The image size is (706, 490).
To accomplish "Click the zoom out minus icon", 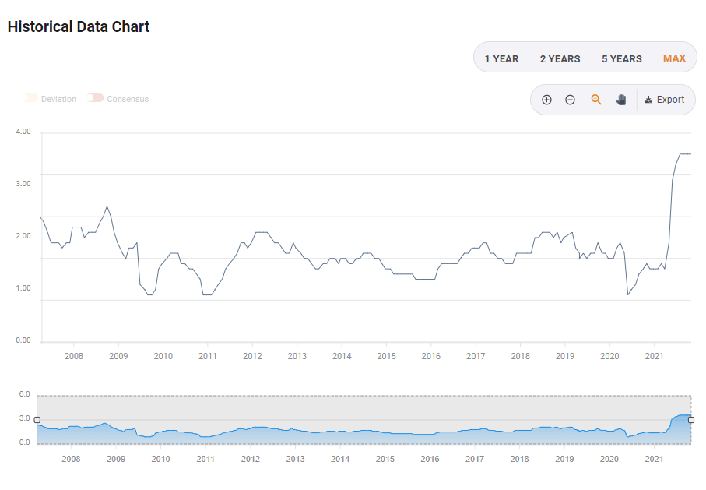I will (x=570, y=100).
